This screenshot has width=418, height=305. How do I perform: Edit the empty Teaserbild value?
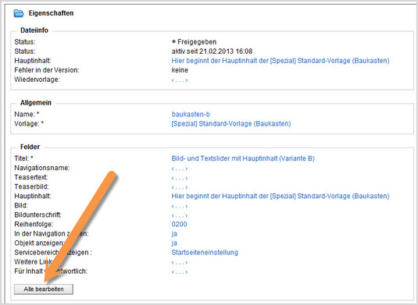pyautogui.click(x=180, y=187)
